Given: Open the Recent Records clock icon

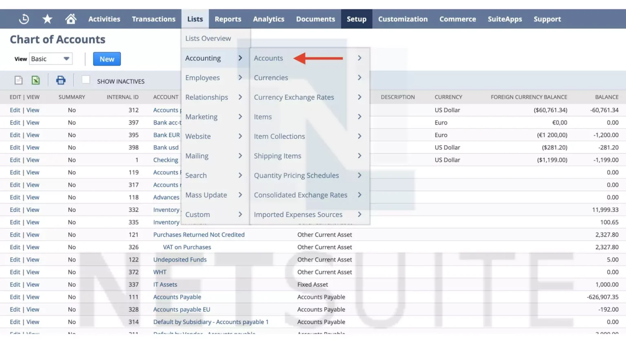Looking at the screenshot, I should pyautogui.click(x=24, y=19).
